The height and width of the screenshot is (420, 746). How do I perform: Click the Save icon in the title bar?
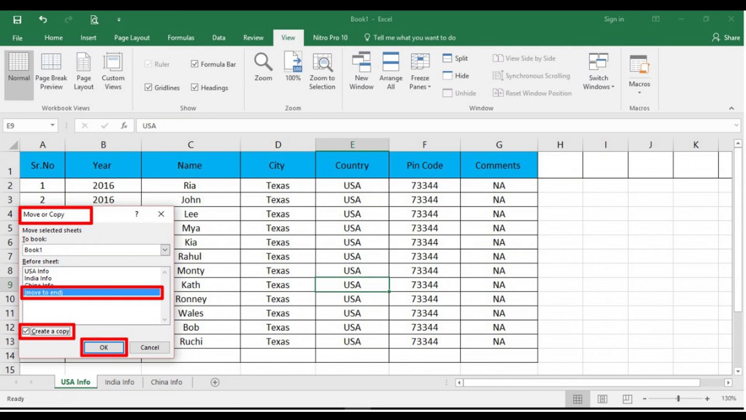click(x=17, y=20)
